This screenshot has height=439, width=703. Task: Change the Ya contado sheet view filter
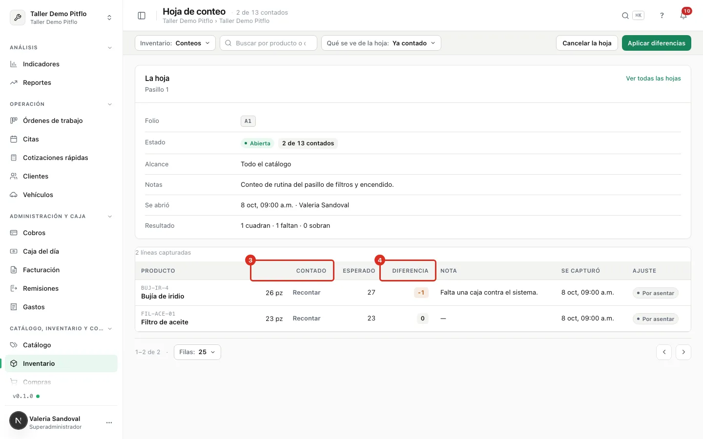coord(381,43)
